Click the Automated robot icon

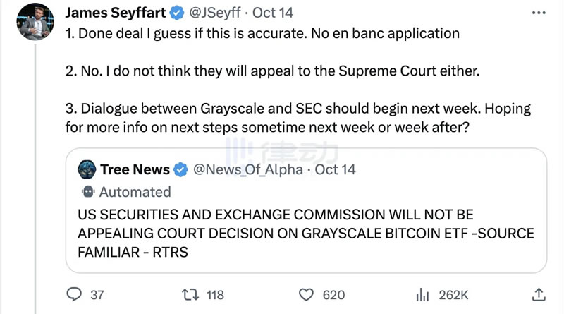pyautogui.click(x=88, y=192)
